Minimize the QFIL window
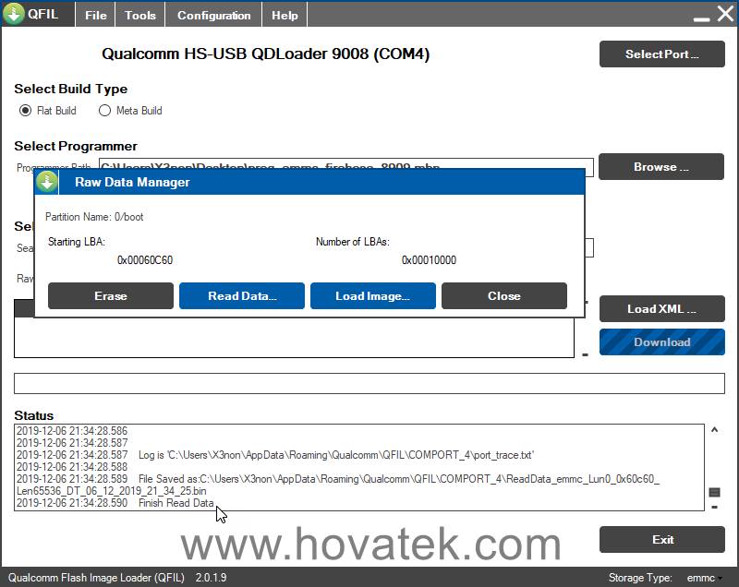The image size is (739, 587). [701, 18]
